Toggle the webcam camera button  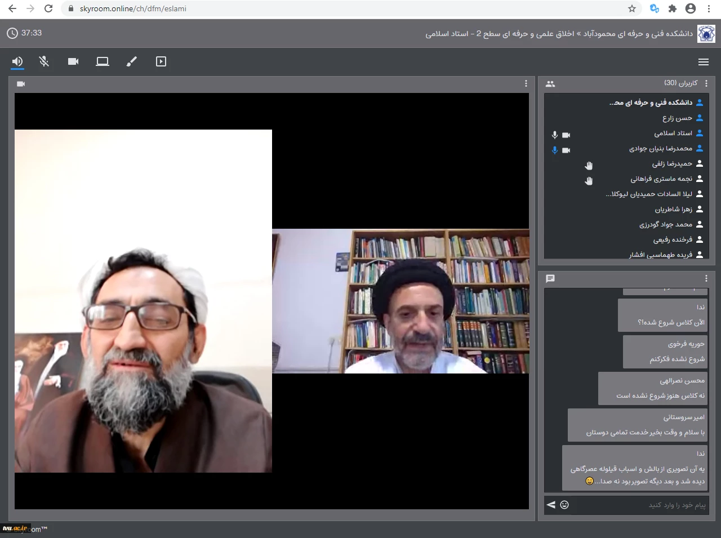coord(73,61)
